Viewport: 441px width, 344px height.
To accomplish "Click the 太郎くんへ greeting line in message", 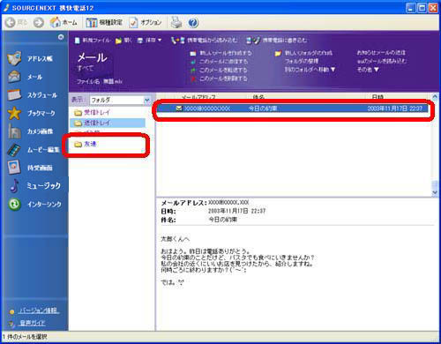I will click(176, 239).
